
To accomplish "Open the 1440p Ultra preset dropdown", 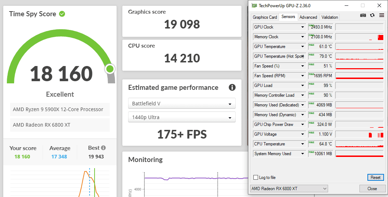I will (182, 117).
